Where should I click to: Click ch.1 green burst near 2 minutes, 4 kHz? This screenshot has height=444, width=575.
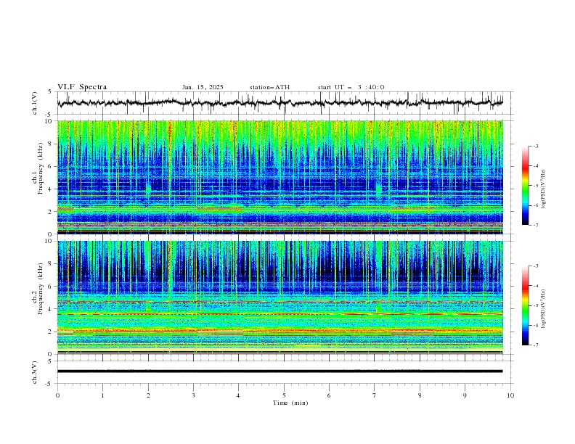pos(148,189)
